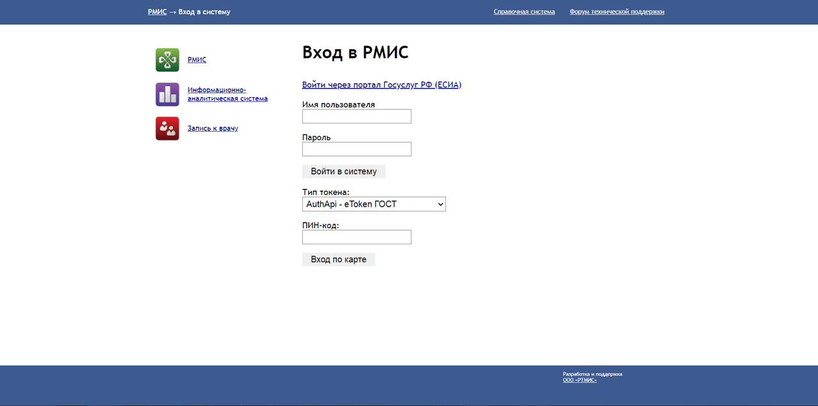Screen dimensions: 818x406
Task: Click the ПИН-код field label
Action: tap(320, 226)
